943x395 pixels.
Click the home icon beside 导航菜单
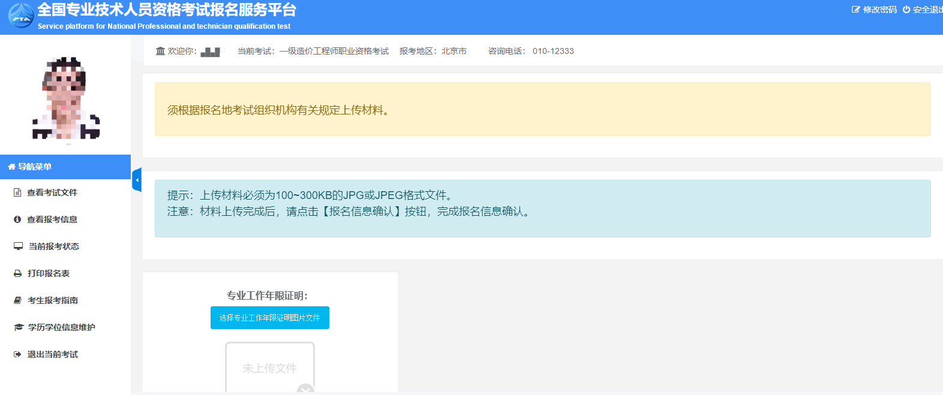point(11,167)
